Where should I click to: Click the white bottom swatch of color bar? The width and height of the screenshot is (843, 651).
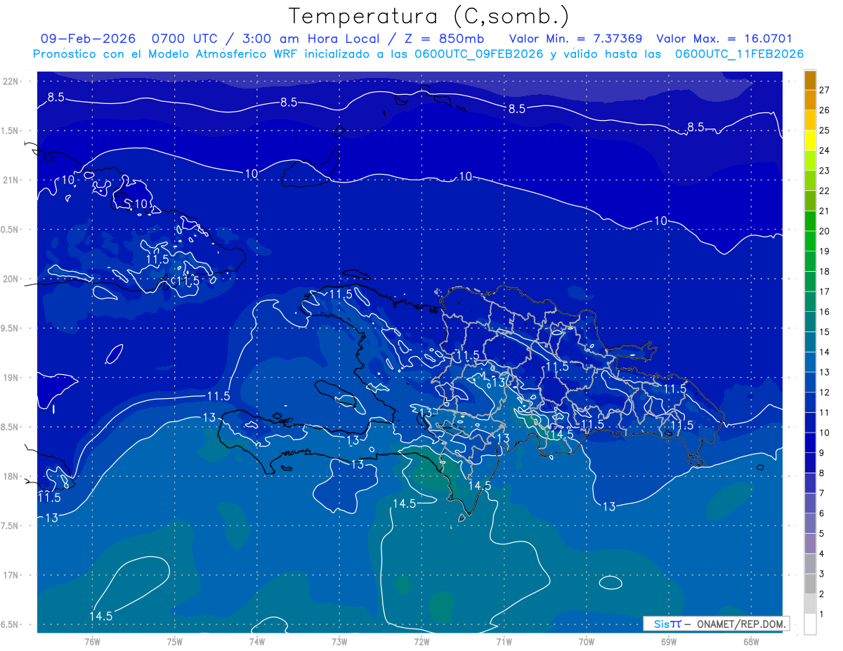click(x=810, y=624)
